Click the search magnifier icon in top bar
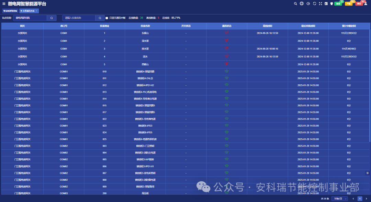Viewport: 371px width, 202px height. [295, 3]
